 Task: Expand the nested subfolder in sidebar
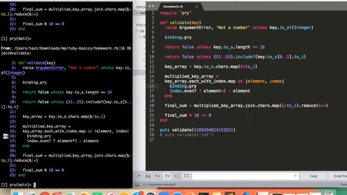coord(141,37)
